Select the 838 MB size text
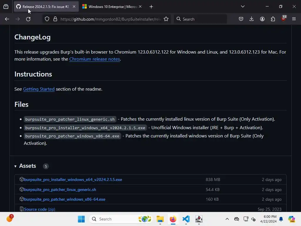The width and height of the screenshot is (301, 226). point(213,180)
